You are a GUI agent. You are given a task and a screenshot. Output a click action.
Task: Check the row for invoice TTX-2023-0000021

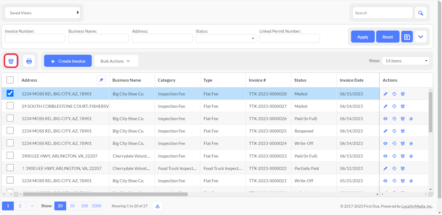[x=10, y=180]
